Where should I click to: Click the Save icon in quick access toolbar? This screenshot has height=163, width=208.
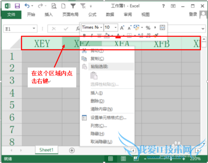click(x=17, y=6)
